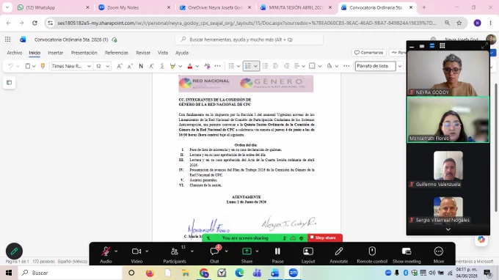
Task: Open the Ayuda ribbon tab
Action: [x=182, y=53]
